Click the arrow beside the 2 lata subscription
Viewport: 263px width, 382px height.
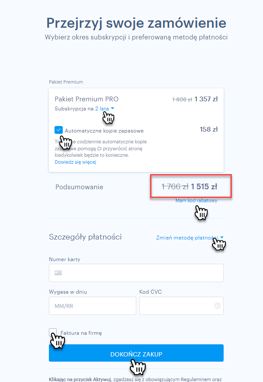point(112,108)
